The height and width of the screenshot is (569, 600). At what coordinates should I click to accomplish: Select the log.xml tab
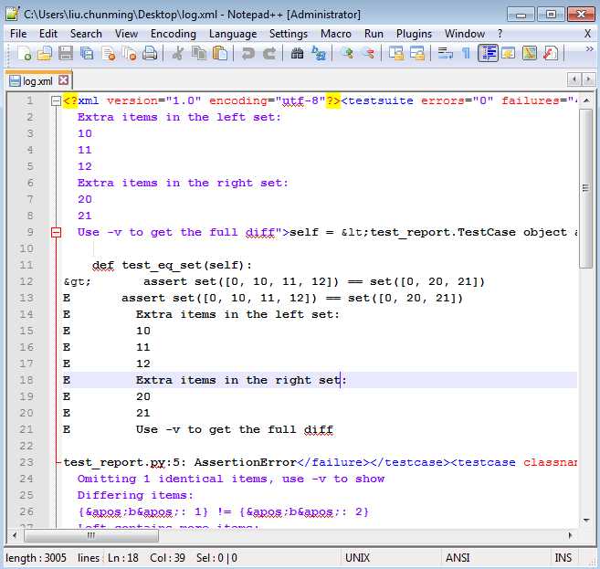(x=37, y=81)
